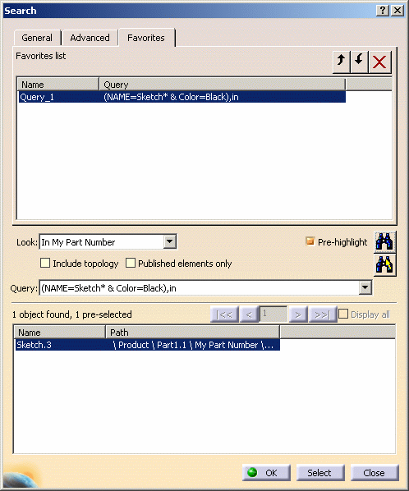Delete selected favorite with red X

[x=379, y=61]
